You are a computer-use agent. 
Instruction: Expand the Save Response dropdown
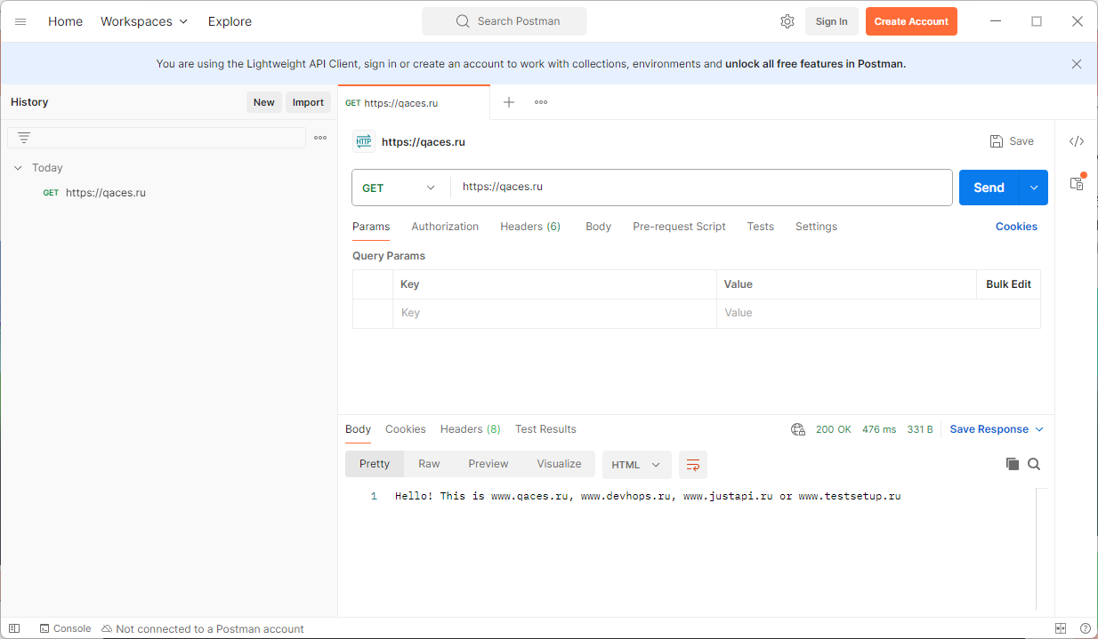[x=997, y=429]
